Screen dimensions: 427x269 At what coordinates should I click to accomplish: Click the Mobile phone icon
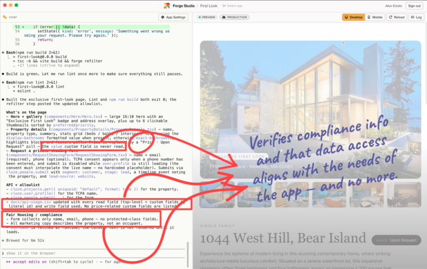(x=369, y=17)
